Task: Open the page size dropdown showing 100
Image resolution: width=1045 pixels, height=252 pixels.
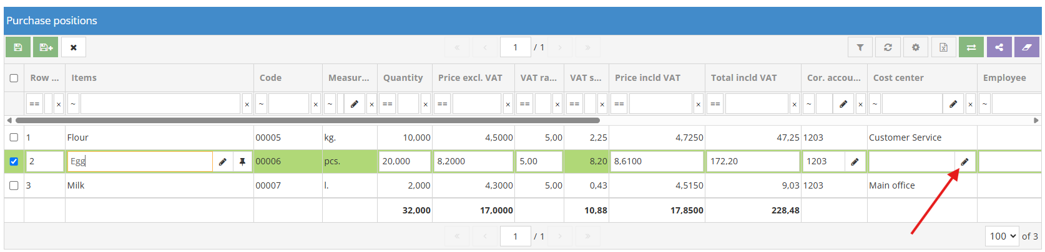Action: 1002,236
